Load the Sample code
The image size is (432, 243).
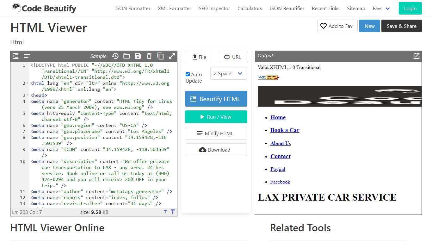[x=98, y=56]
